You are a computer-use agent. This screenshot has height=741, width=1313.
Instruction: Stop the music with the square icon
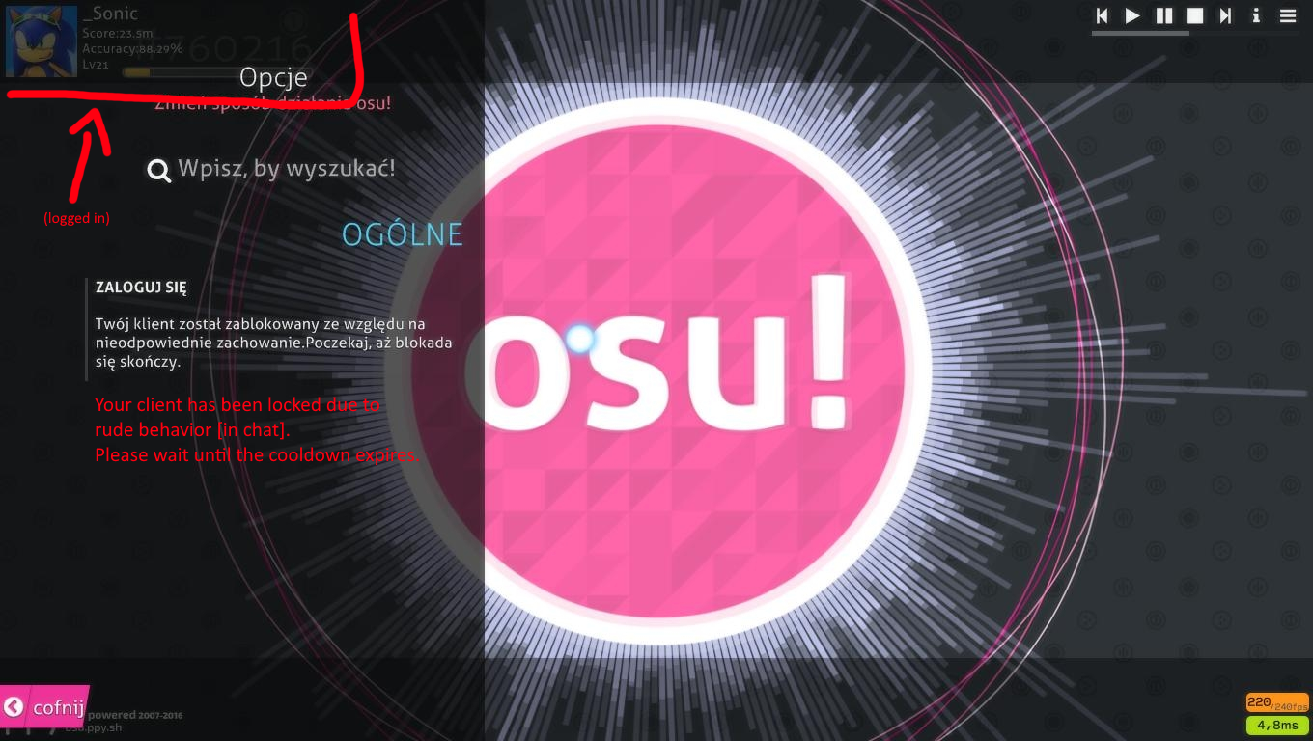(x=1195, y=15)
